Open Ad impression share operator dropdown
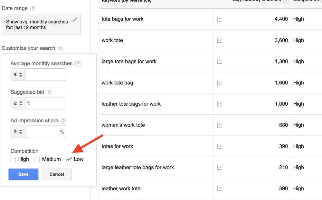This screenshot has height=200, width=322. tap(18, 132)
